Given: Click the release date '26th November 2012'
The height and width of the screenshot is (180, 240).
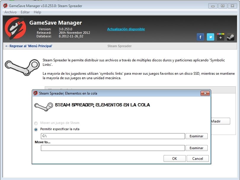Looking at the screenshot, I should [x=74, y=33].
